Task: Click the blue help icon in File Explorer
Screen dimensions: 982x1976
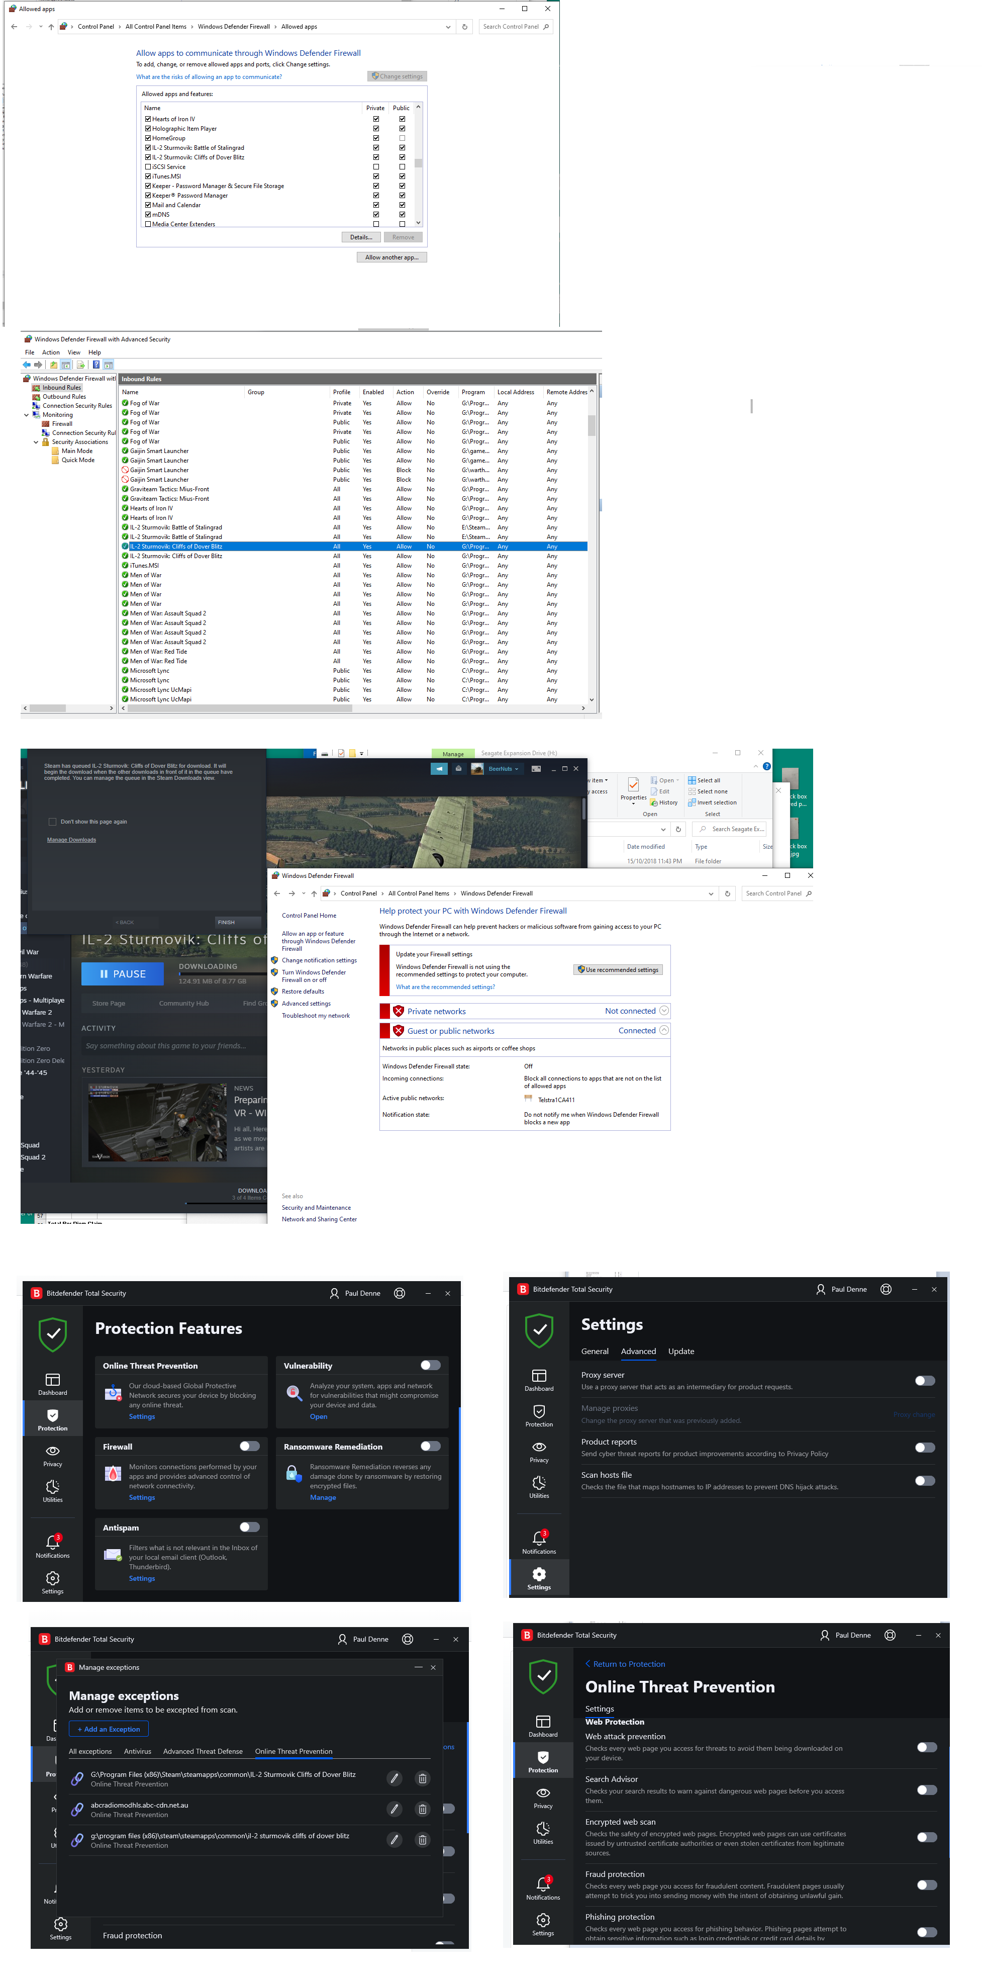Action: (766, 766)
